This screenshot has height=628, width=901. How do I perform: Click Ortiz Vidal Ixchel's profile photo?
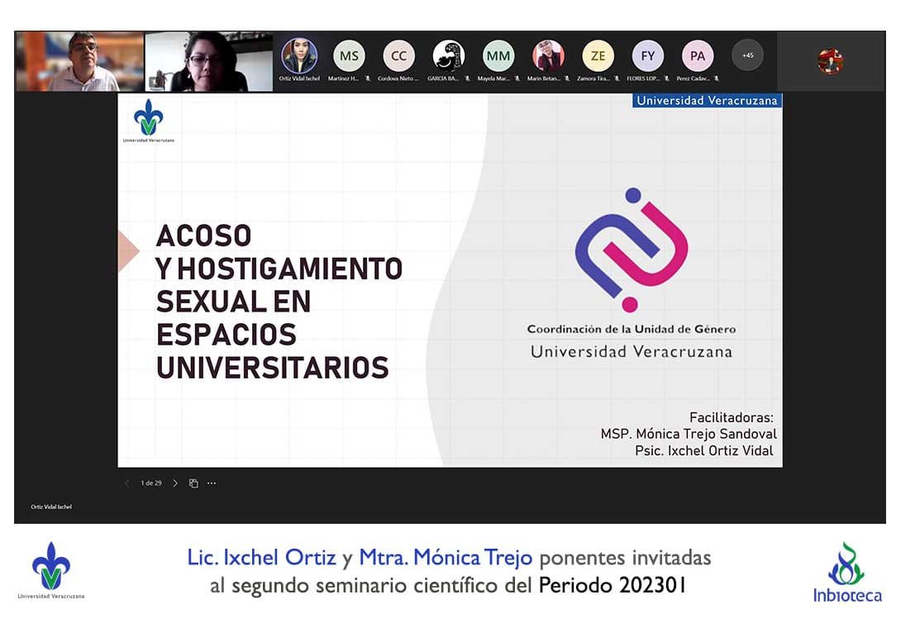(x=299, y=56)
